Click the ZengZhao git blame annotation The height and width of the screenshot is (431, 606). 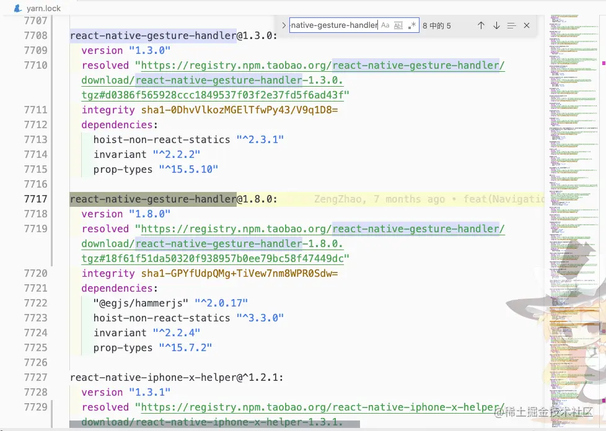click(x=429, y=199)
